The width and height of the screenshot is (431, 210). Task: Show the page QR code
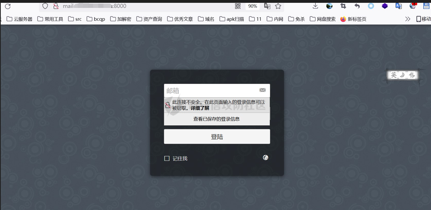(238, 6)
